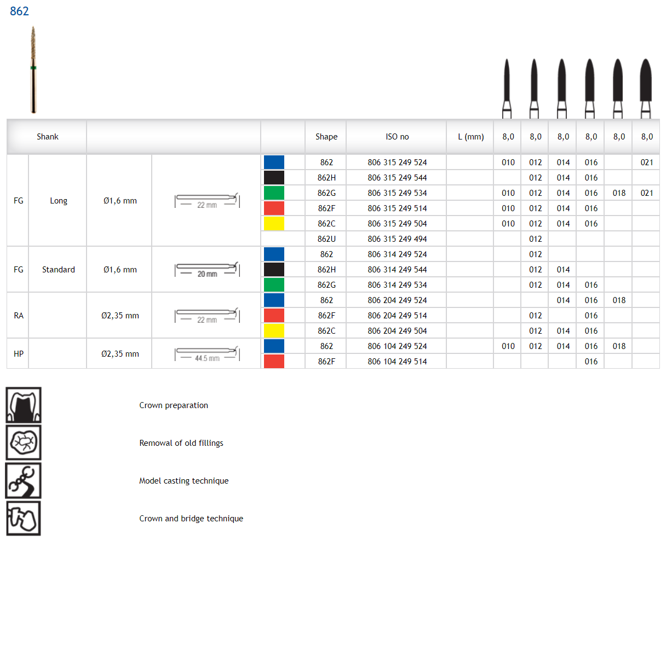Click the 20 mm FG Standard shank diagram

(x=207, y=270)
